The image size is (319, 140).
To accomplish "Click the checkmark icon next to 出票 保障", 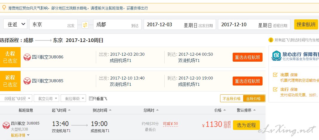I will pyautogui.click(x=275, y=75).
